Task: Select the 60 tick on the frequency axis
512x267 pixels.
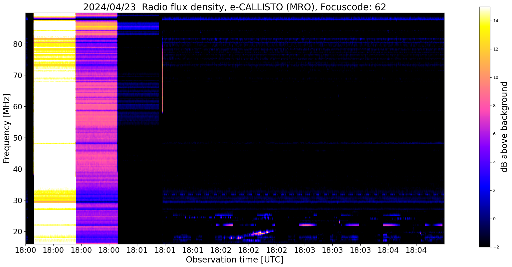Action: pyautogui.click(x=18, y=107)
